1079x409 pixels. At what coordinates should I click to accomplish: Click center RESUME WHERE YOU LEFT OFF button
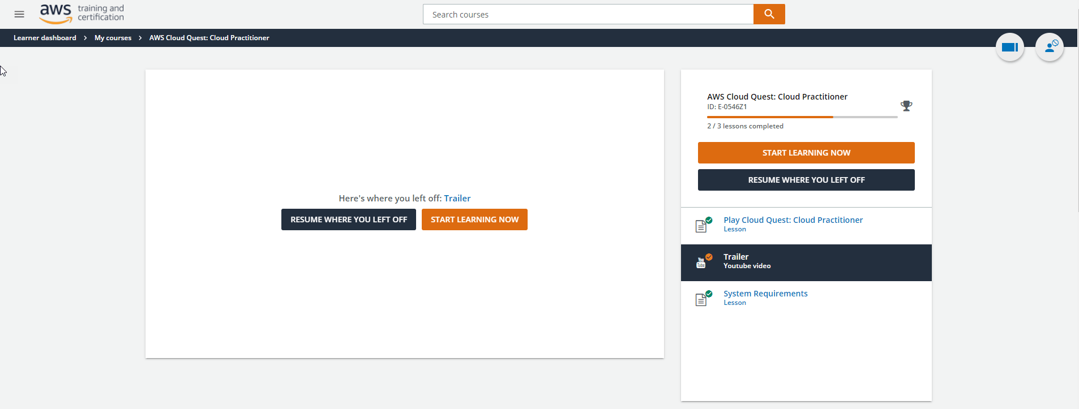(x=349, y=219)
